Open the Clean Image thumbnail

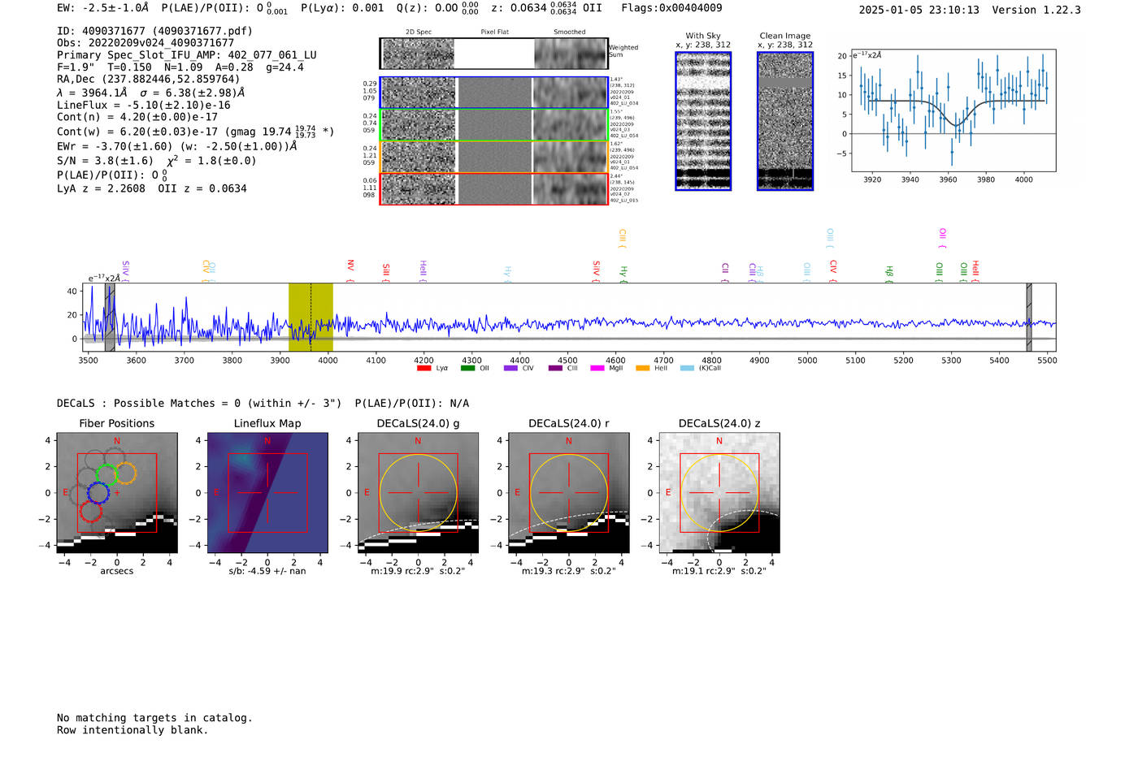pyautogui.click(x=784, y=121)
